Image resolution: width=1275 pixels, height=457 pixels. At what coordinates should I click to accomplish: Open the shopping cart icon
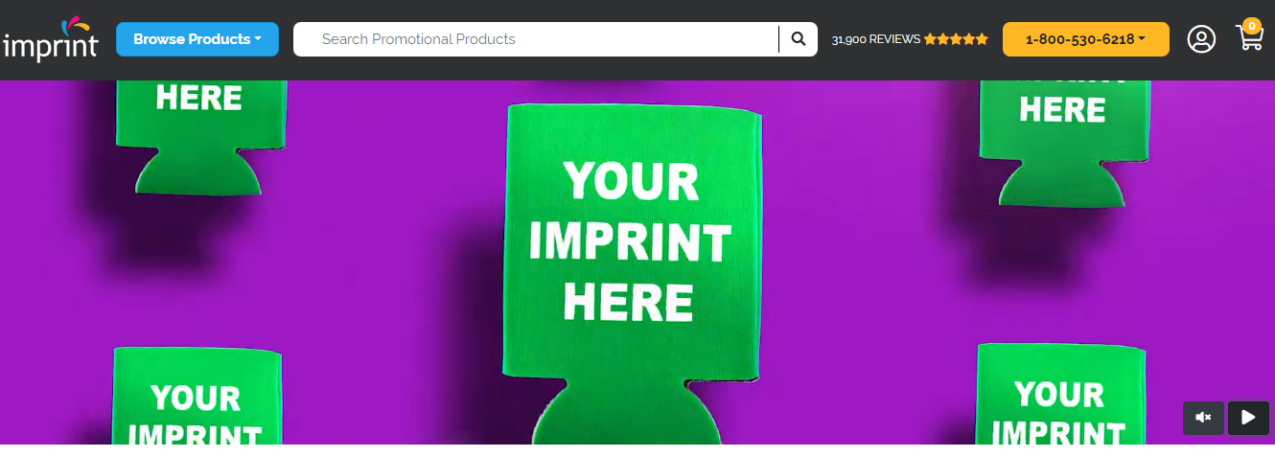pyautogui.click(x=1250, y=38)
